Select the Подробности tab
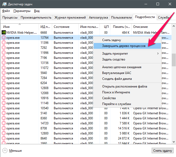The height and width of the screenshot is (157, 176). tap(145, 17)
